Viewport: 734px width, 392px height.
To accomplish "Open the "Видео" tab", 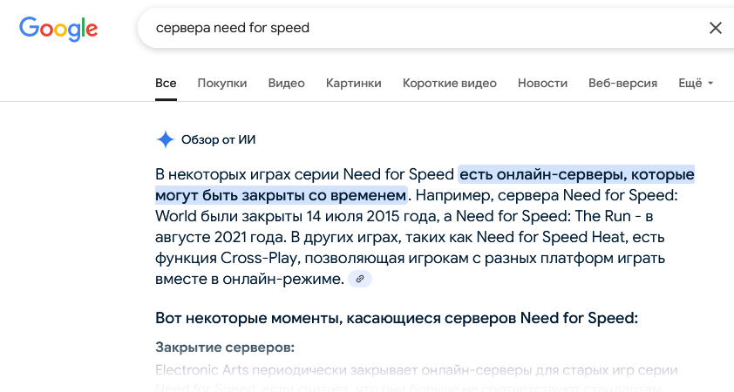I will click(x=286, y=84).
